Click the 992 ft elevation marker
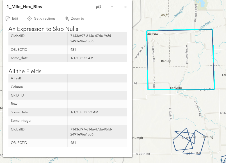Image resolution: width=226 pixels, height=163 pixels. pyautogui.click(x=163, y=15)
